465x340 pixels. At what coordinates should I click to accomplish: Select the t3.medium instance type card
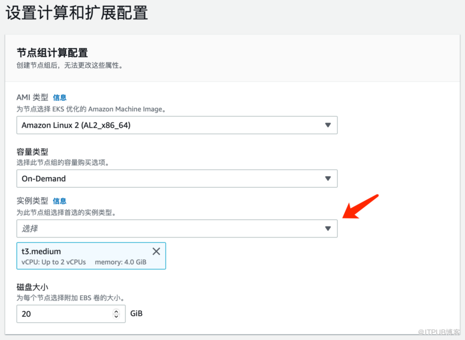78,256
